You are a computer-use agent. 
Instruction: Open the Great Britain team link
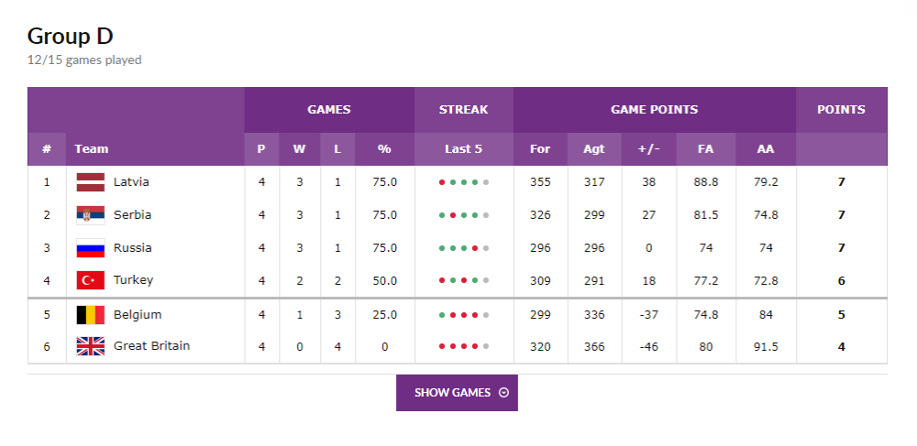point(151,346)
